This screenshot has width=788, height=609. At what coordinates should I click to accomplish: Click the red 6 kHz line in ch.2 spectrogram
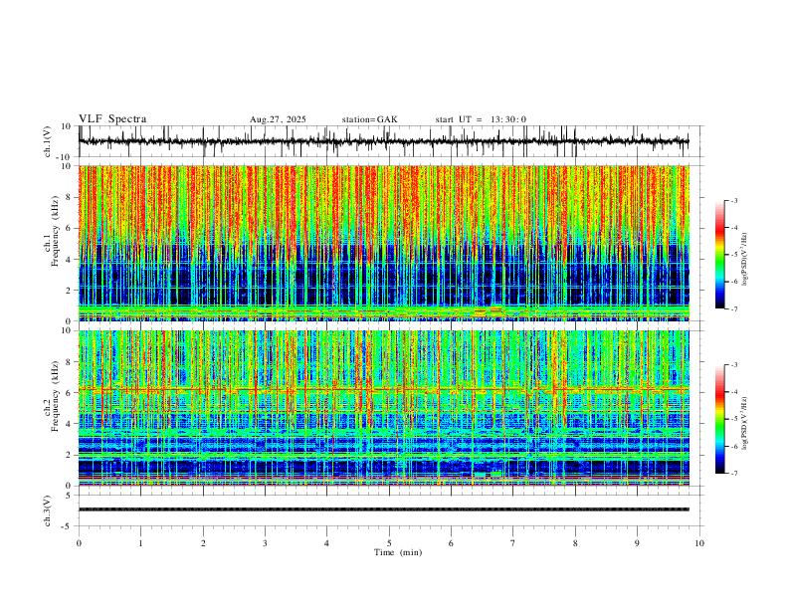point(383,389)
